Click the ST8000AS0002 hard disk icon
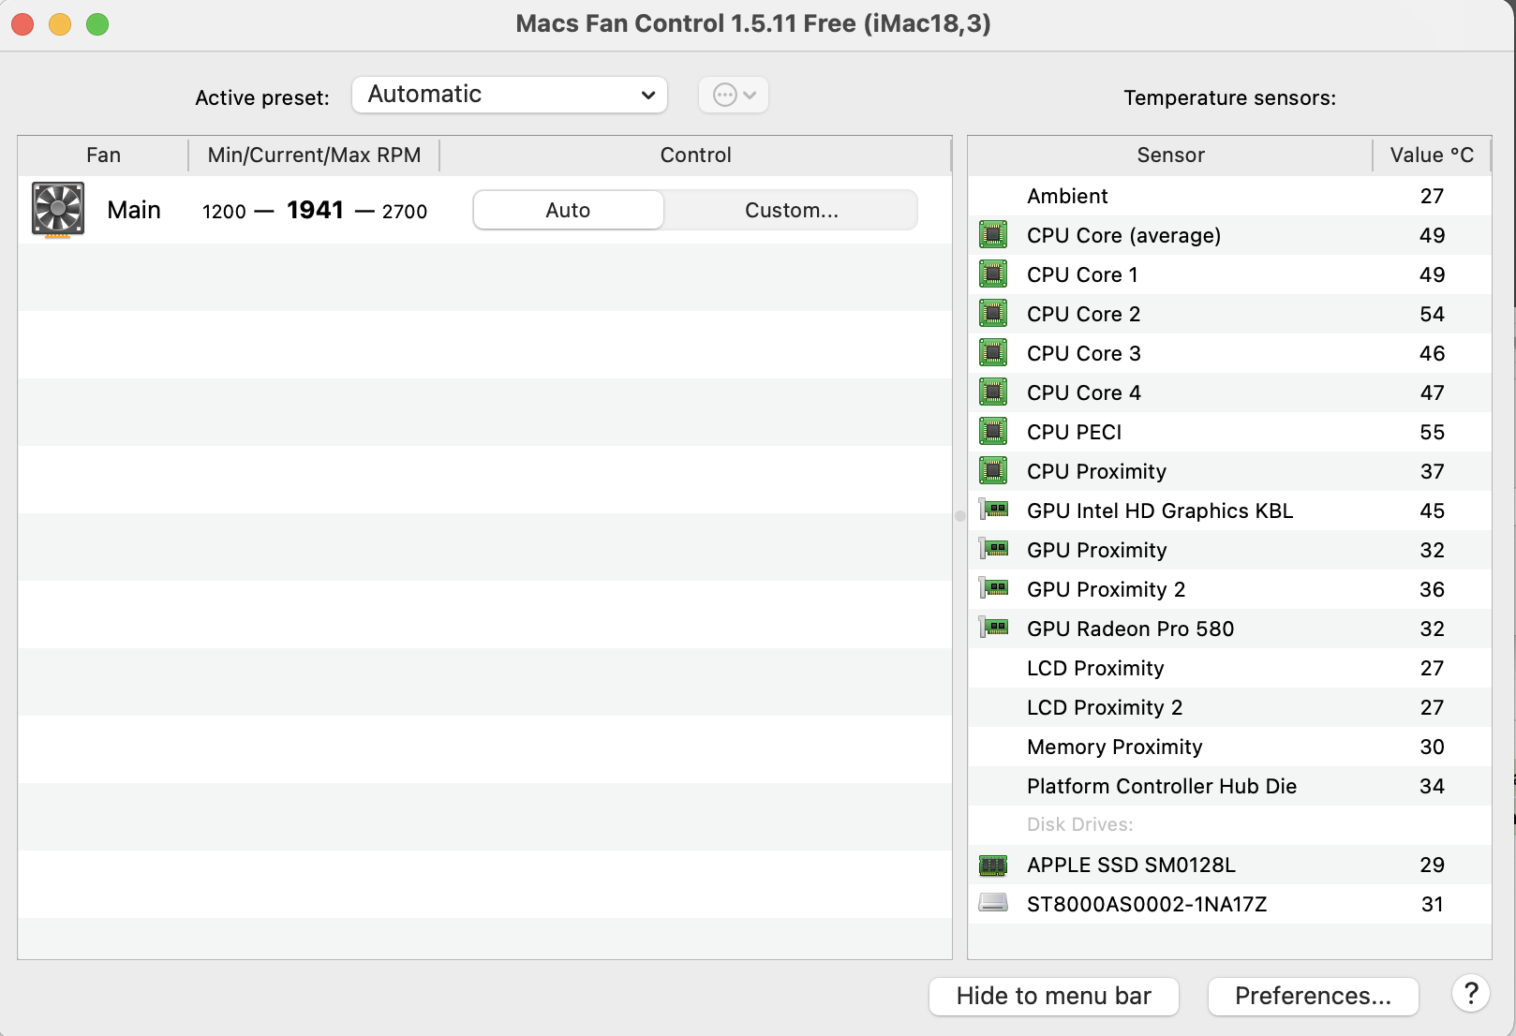The width and height of the screenshot is (1516, 1036). 993,903
